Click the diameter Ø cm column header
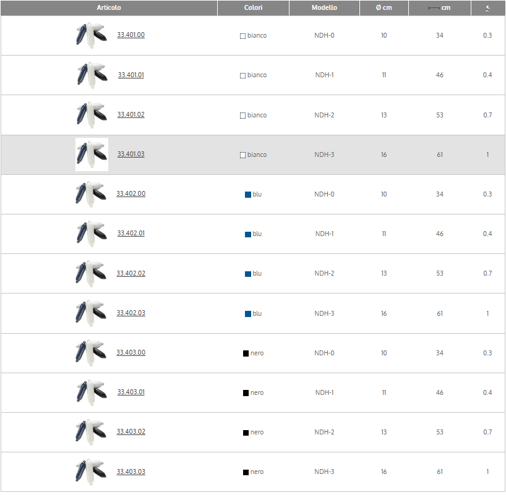Viewport: 506px width, 495px height. pyautogui.click(x=384, y=8)
